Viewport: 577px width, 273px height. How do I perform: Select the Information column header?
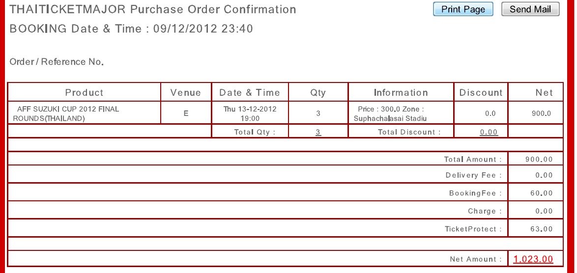(401, 92)
